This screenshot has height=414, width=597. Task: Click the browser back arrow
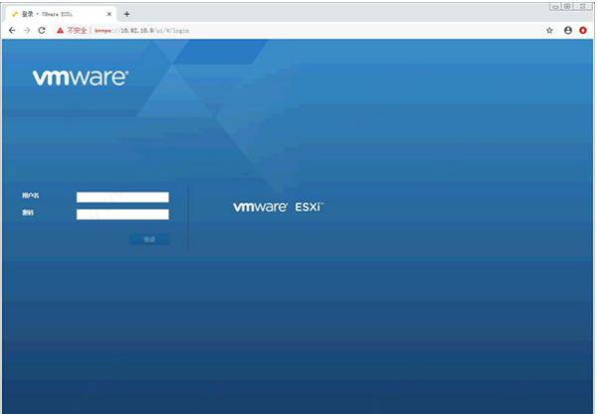[11, 31]
